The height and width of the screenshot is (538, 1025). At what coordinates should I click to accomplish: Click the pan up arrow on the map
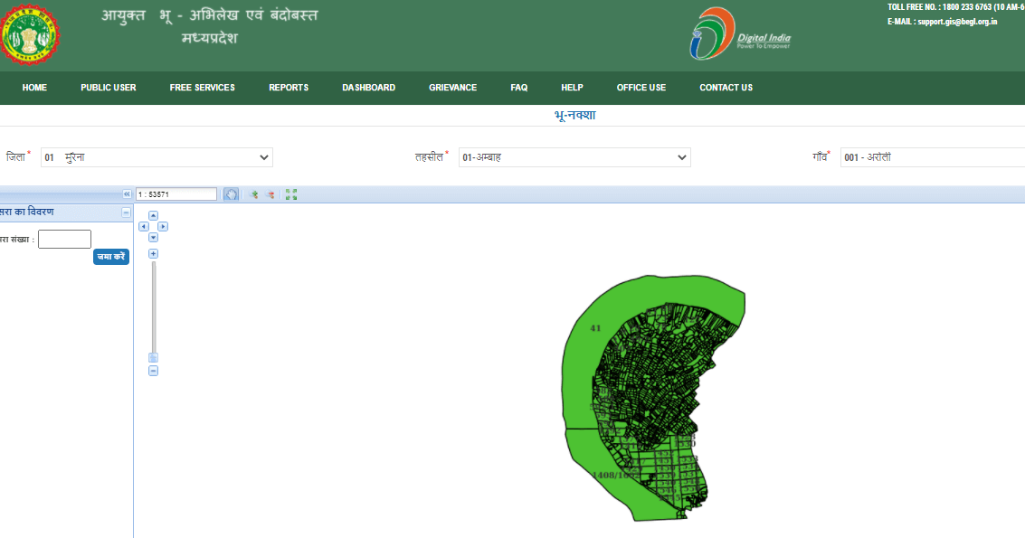(154, 214)
